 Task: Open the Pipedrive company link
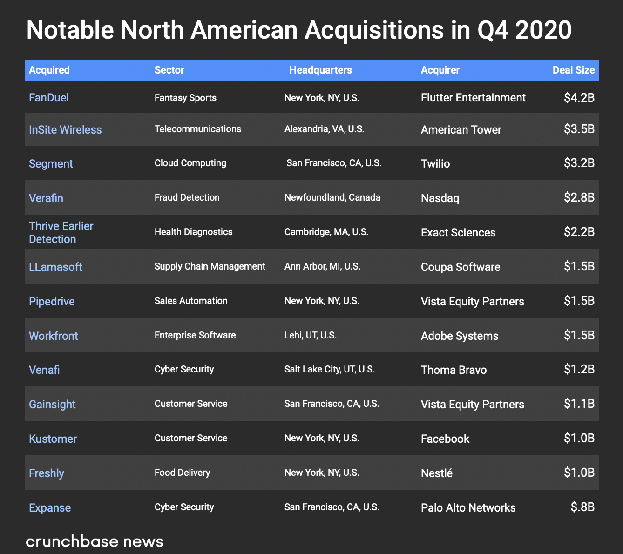point(52,302)
